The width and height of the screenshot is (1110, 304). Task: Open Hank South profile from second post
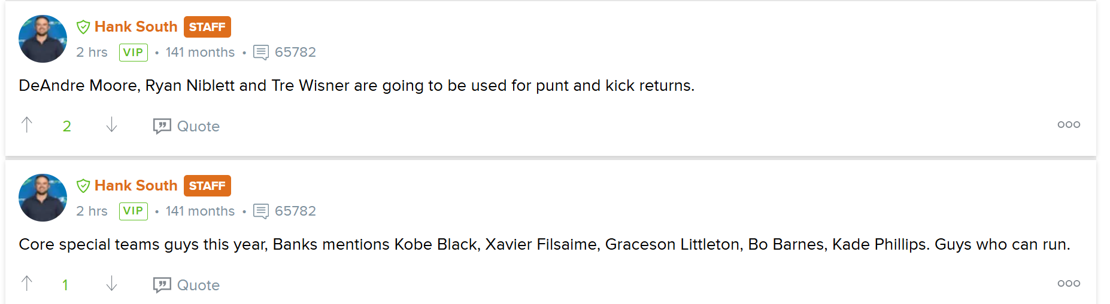(x=136, y=186)
